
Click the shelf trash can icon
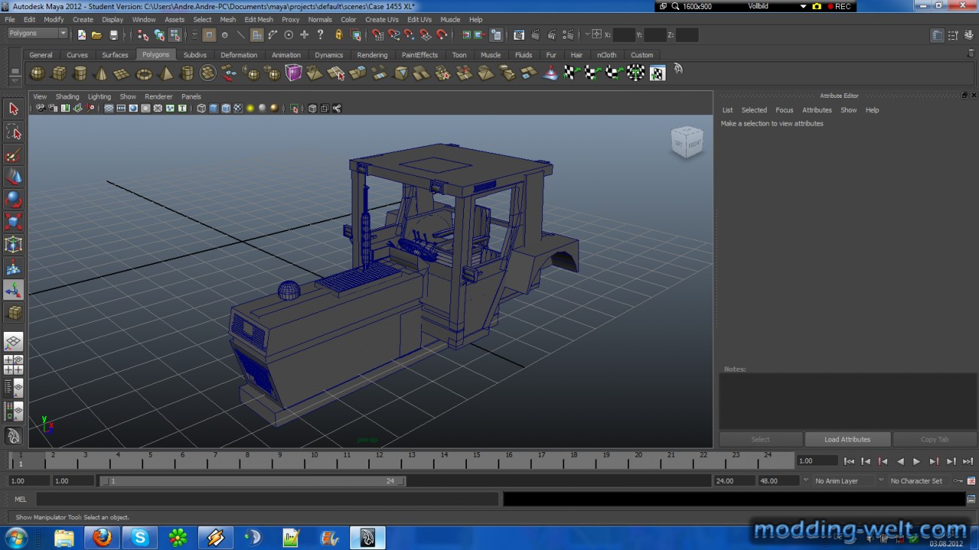971,53
